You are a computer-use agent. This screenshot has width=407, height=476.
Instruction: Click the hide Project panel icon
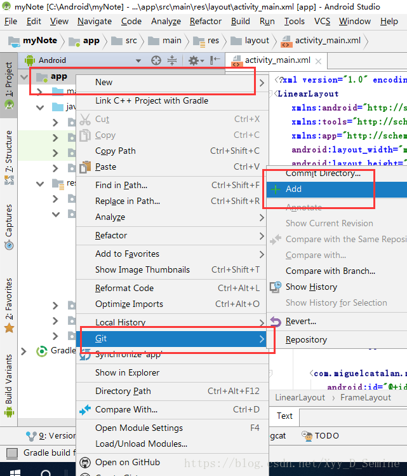(215, 60)
